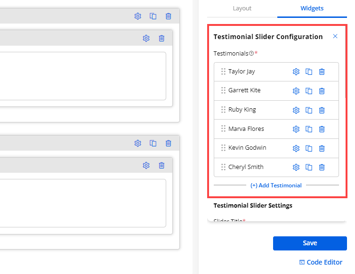Click the Code Editor icon
This screenshot has width=355, height=274.
tap(302, 262)
